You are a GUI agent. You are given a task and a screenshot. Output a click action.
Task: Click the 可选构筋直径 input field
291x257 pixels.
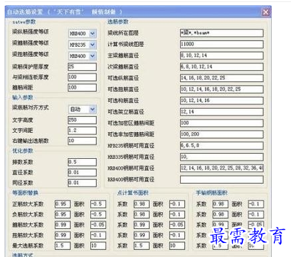click(x=222, y=101)
